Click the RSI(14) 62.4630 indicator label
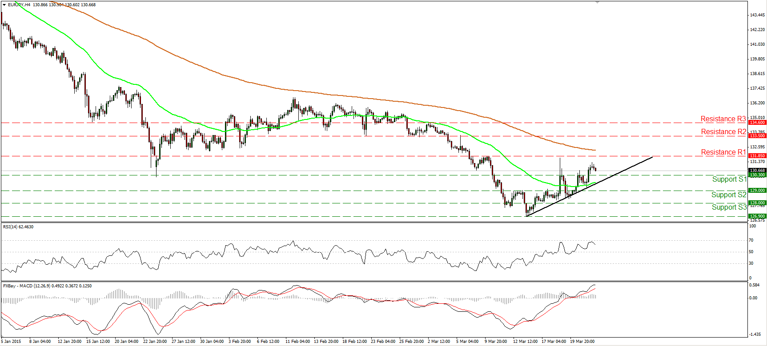This screenshot has height=346, width=767. [x=18, y=227]
